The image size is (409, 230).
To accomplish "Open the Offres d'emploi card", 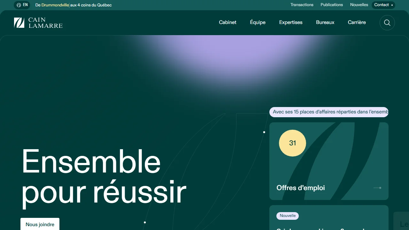I will coord(329,161).
